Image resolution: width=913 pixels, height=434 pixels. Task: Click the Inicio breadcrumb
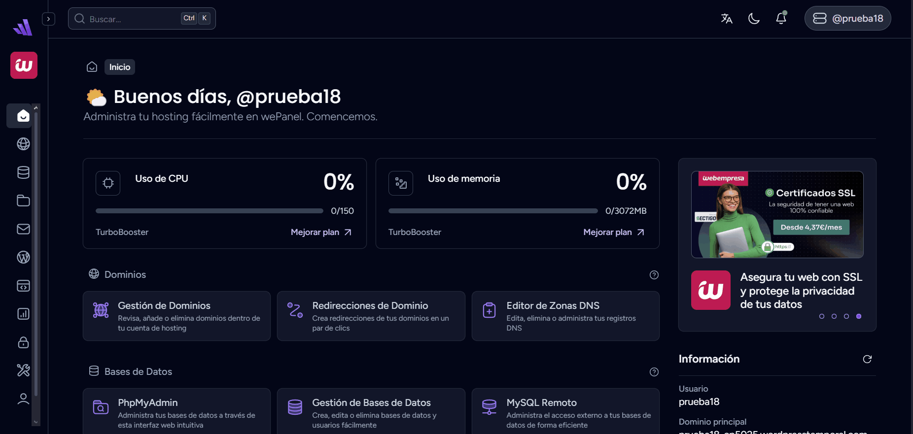120,67
